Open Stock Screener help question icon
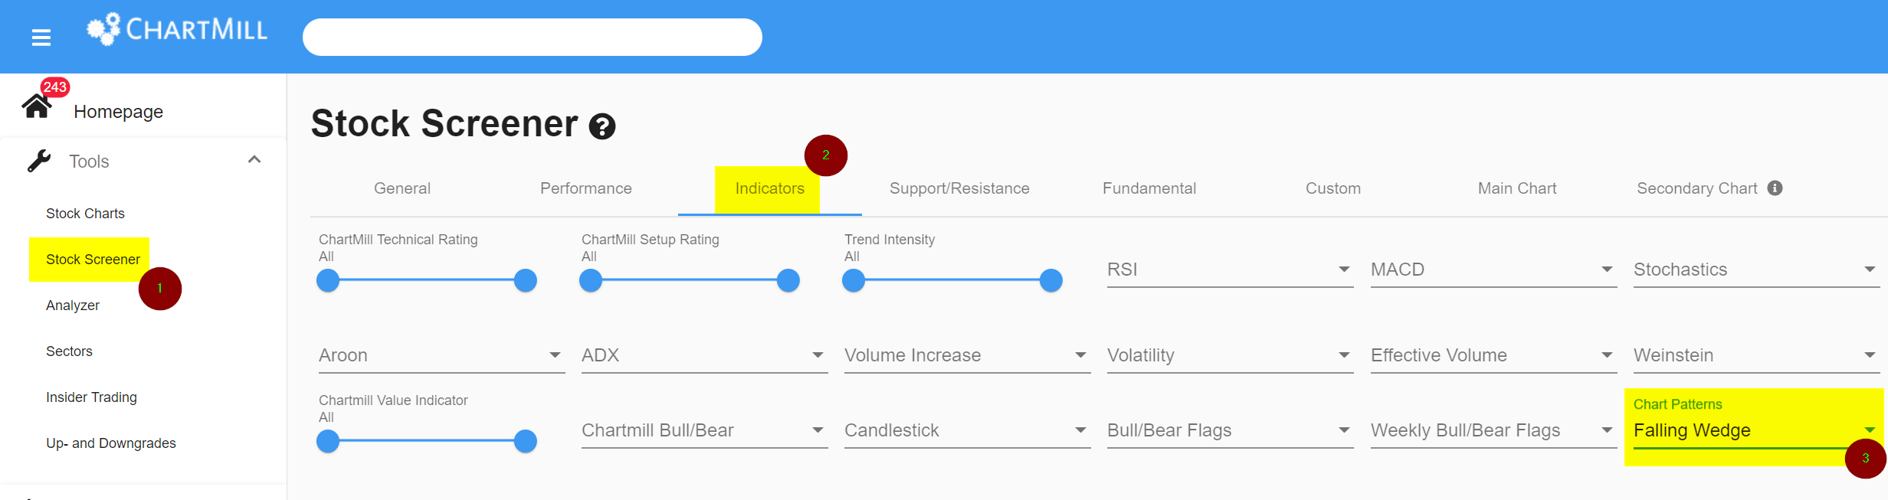 point(602,126)
